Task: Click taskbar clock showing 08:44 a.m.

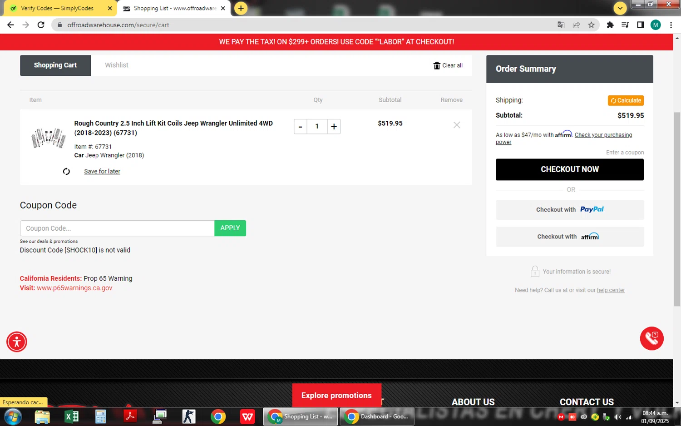Action: tap(655, 417)
